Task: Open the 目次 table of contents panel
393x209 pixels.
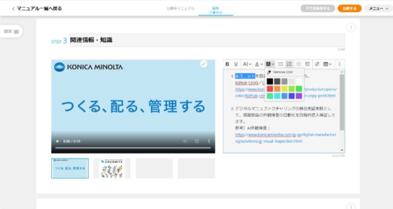Action: [x=11, y=31]
